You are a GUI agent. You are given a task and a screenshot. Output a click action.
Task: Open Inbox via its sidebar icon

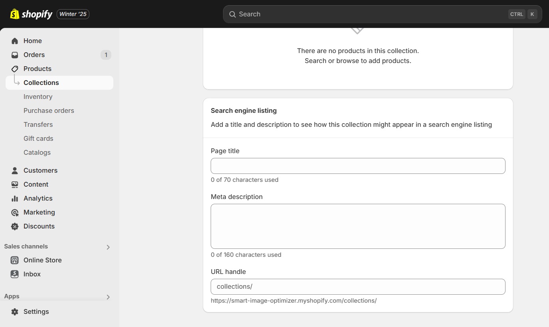(x=14, y=274)
